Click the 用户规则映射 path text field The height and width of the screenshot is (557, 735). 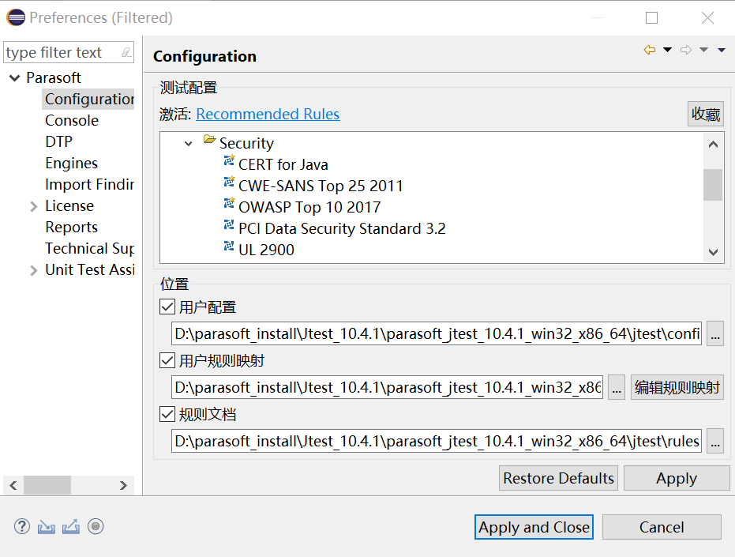point(387,387)
